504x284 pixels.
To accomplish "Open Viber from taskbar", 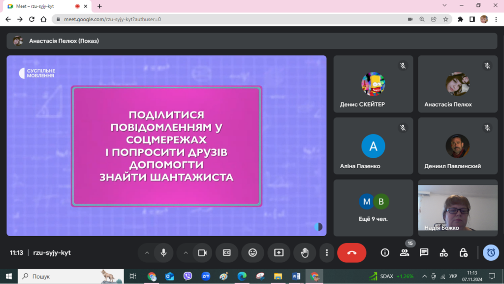I will (x=188, y=276).
